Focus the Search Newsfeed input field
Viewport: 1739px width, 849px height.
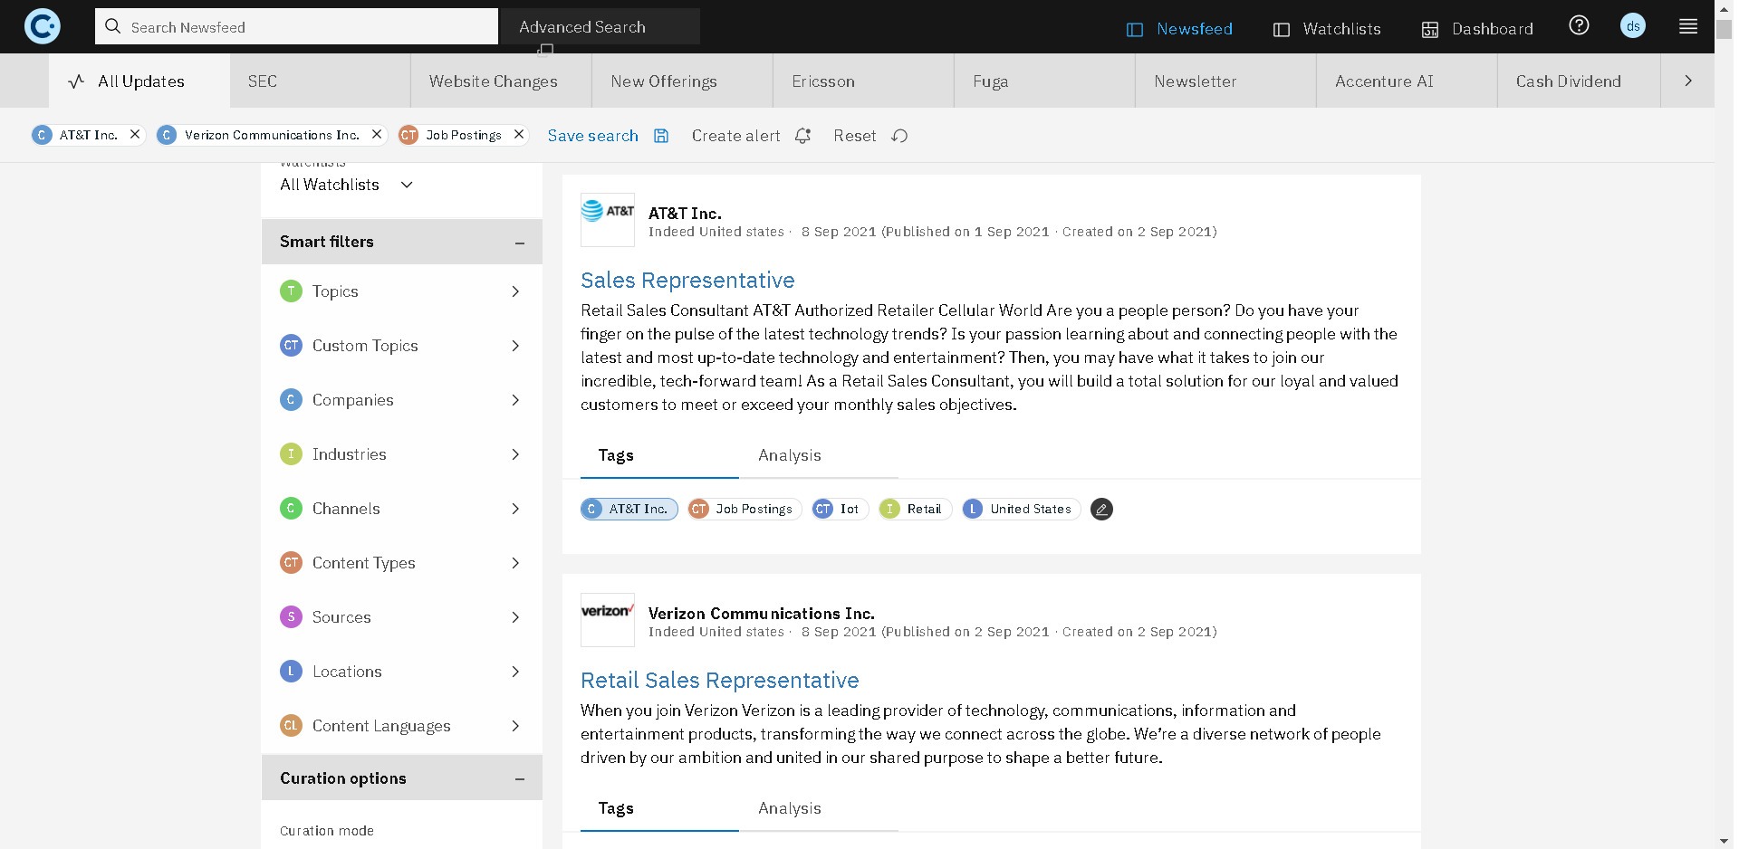pos(296,26)
